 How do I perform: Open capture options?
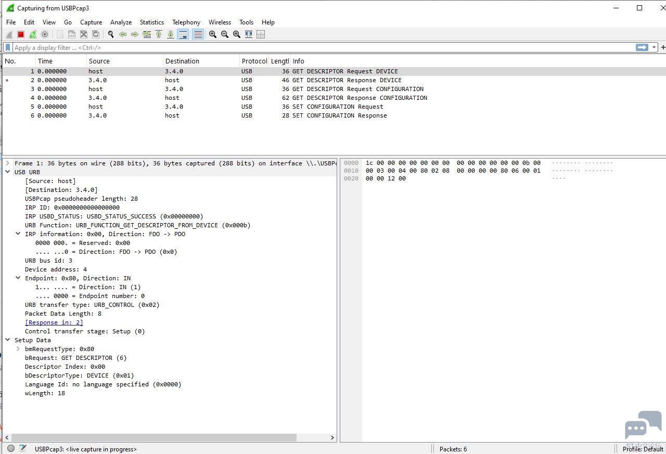[x=45, y=34]
